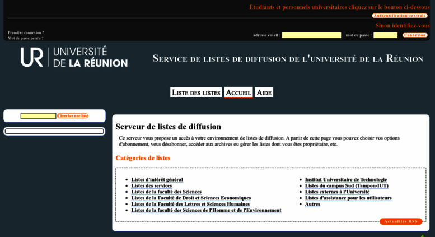Click the Authentification-centrale button
435x237 pixels.
(400, 16)
